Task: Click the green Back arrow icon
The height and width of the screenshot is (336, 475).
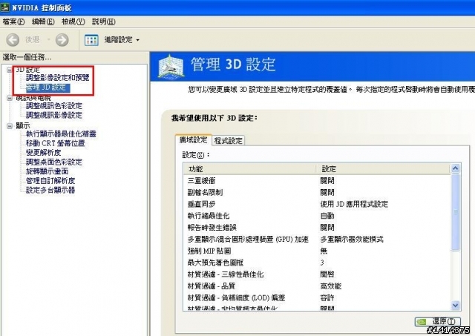Action: [x=13, y=39]
